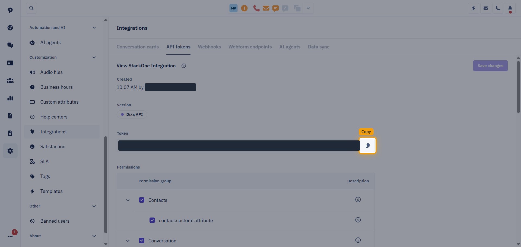The height and width of the screenshot is (247, 521).
Task: Expand the About section chevron
Action: tap(94, 236)
